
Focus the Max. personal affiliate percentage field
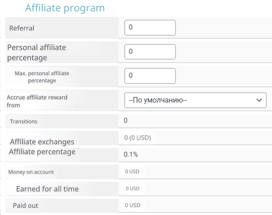pyautogui.click(x=150, y=76)
